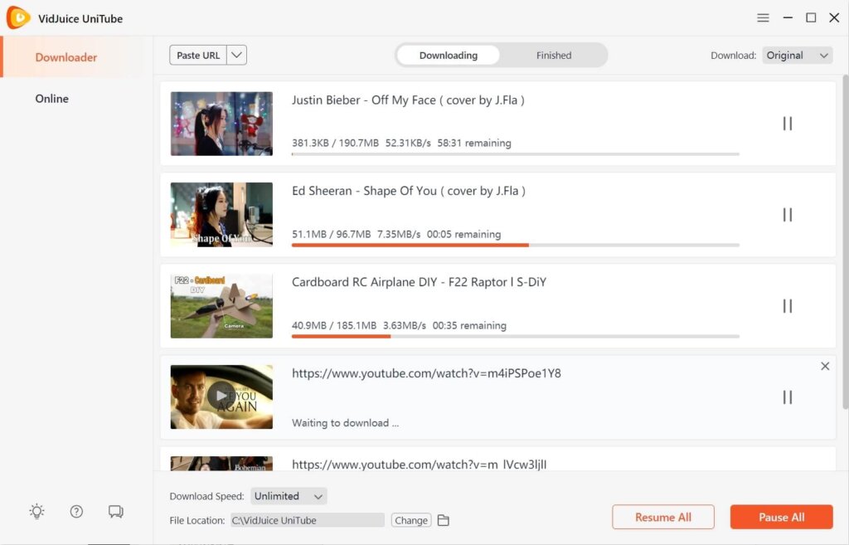Open the Download Speed Unlimited dropdown
The width and height of the screenshot is (849, 545).
[x=289, y=496]
